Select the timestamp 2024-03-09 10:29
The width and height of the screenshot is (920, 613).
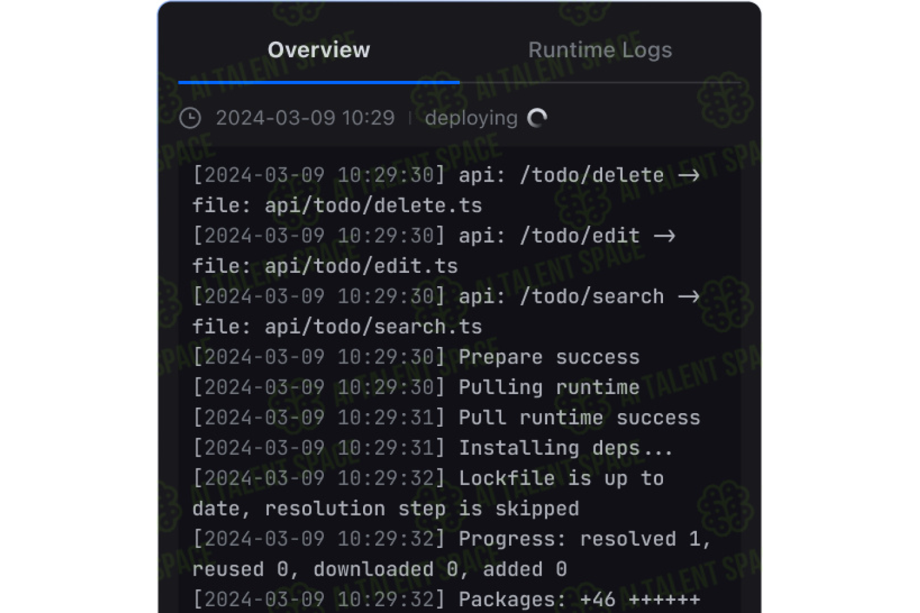click(x=305, y=118)
